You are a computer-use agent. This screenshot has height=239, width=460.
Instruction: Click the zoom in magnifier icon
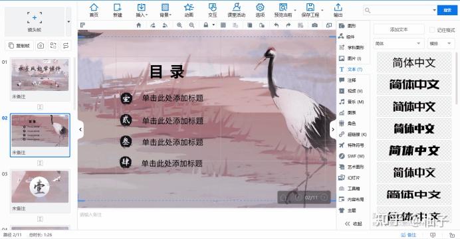pyautogui.click(x=179, y=25)
